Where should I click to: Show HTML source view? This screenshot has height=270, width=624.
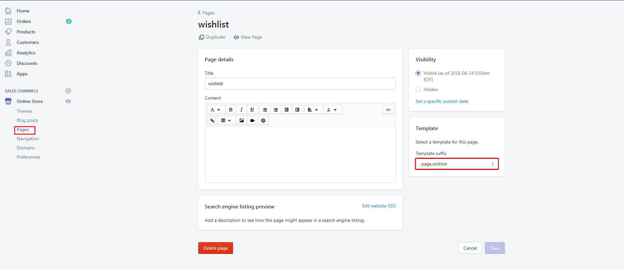pos(388,110)
